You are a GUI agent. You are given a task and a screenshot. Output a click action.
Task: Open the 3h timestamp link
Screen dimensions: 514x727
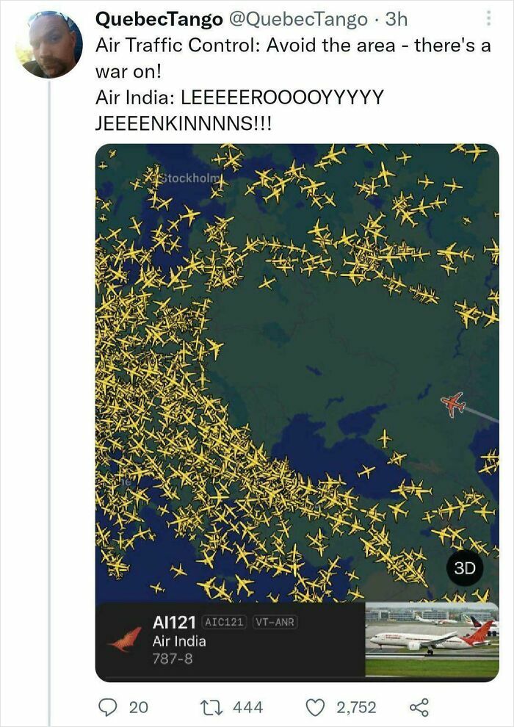tap(397, 19)
